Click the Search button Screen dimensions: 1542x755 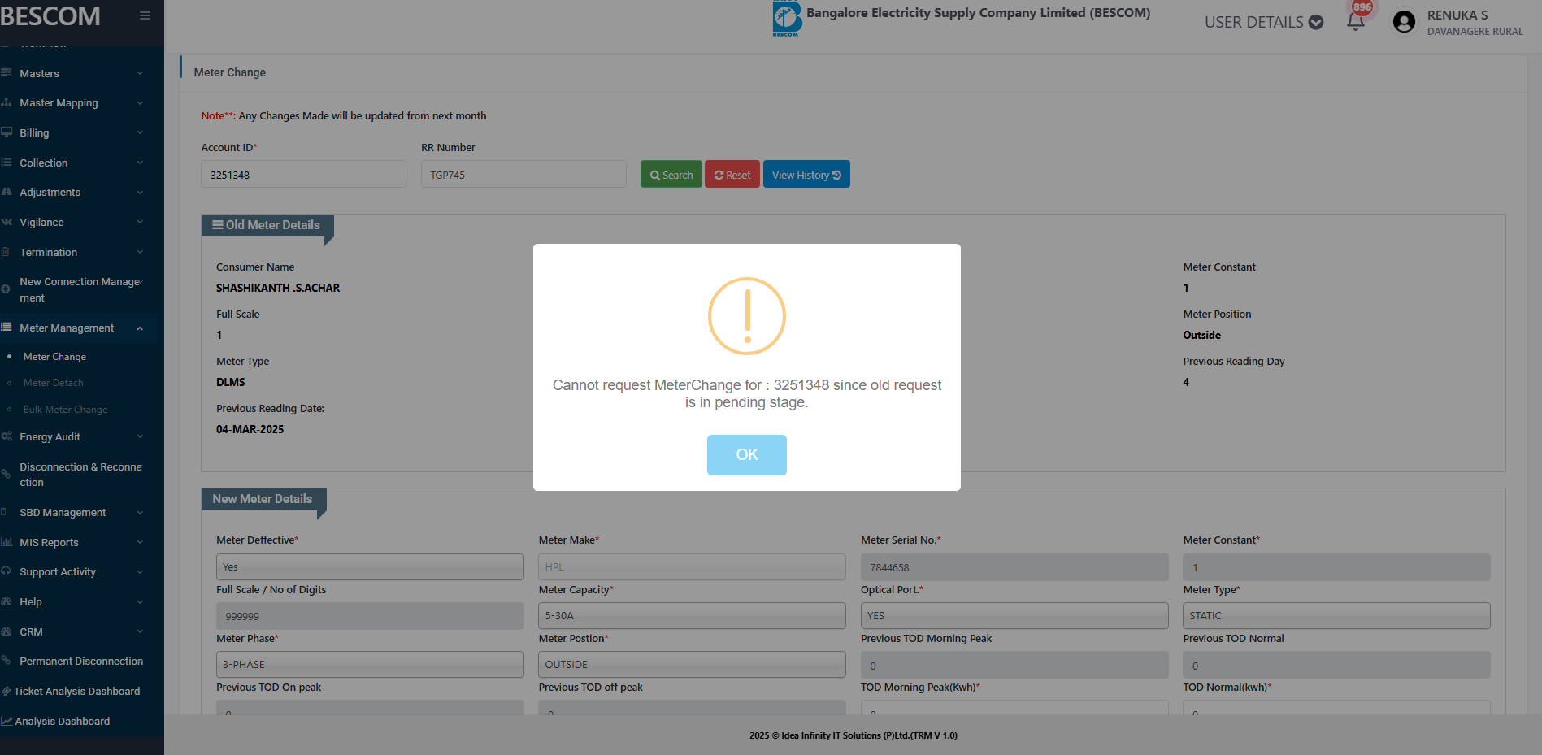point(671,175)
